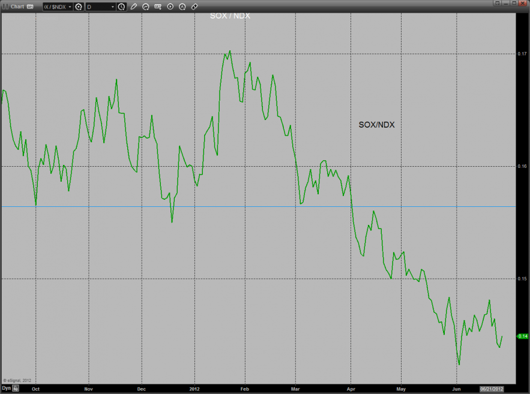The height and width of the screenshot is (394, 530).
Task: Open the D interval dropdown arrow
Action: (x=113, y=7)
